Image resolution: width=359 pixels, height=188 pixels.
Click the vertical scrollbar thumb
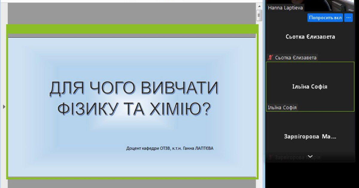coord(259,16)
